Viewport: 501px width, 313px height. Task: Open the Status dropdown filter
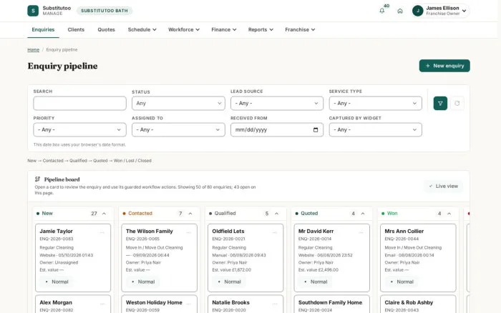tap(178, 104)
